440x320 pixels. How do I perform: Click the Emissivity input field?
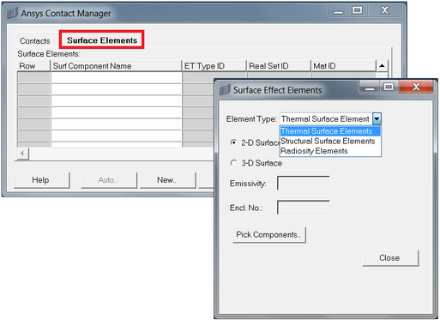pos(304,183)
